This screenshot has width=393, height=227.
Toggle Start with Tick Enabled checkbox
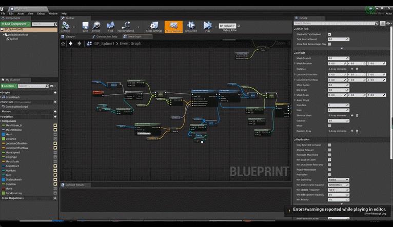point(329,34)
